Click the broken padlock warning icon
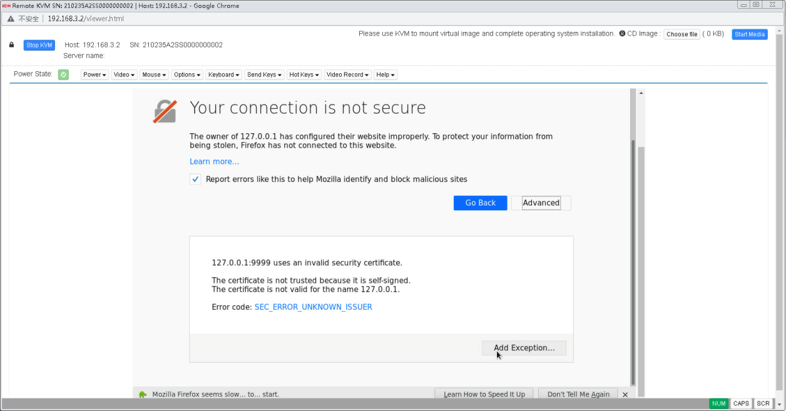Viewport: 786px width, 411px height. coord(165,111)
